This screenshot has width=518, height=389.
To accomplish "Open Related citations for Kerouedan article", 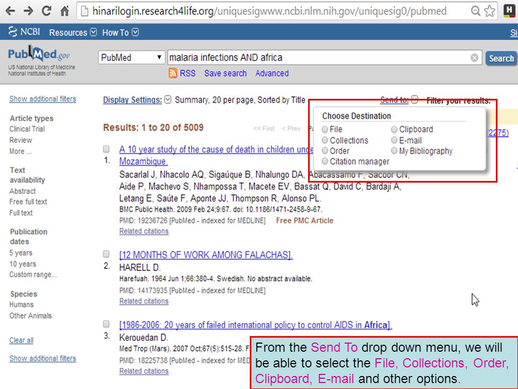I will [144, 371].
